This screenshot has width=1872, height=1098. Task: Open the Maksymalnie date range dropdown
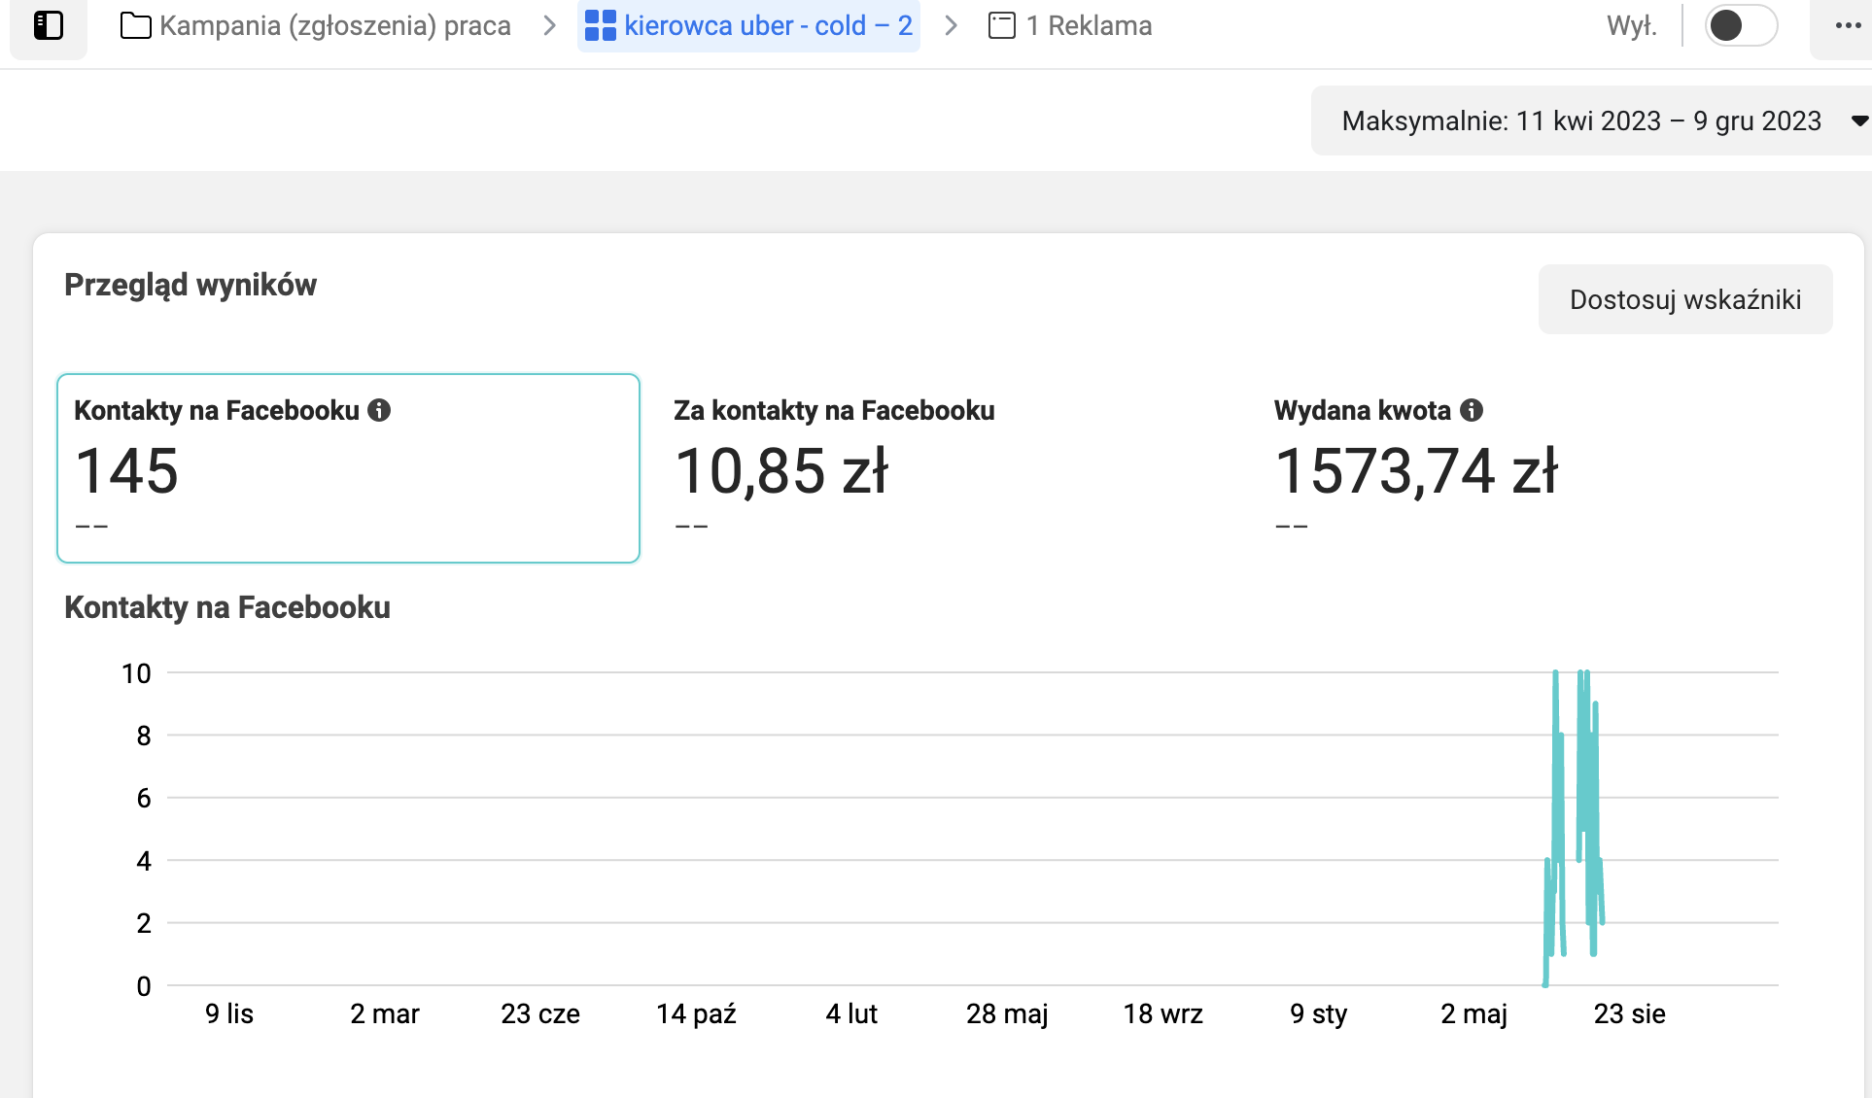(1580, 120)
